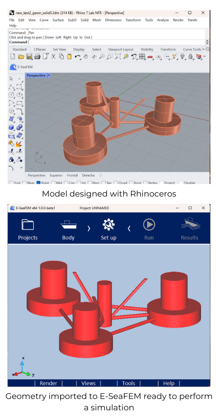Add a viewport tab with the plus icon
Screen dimensions: 217x418
[100, 175]
